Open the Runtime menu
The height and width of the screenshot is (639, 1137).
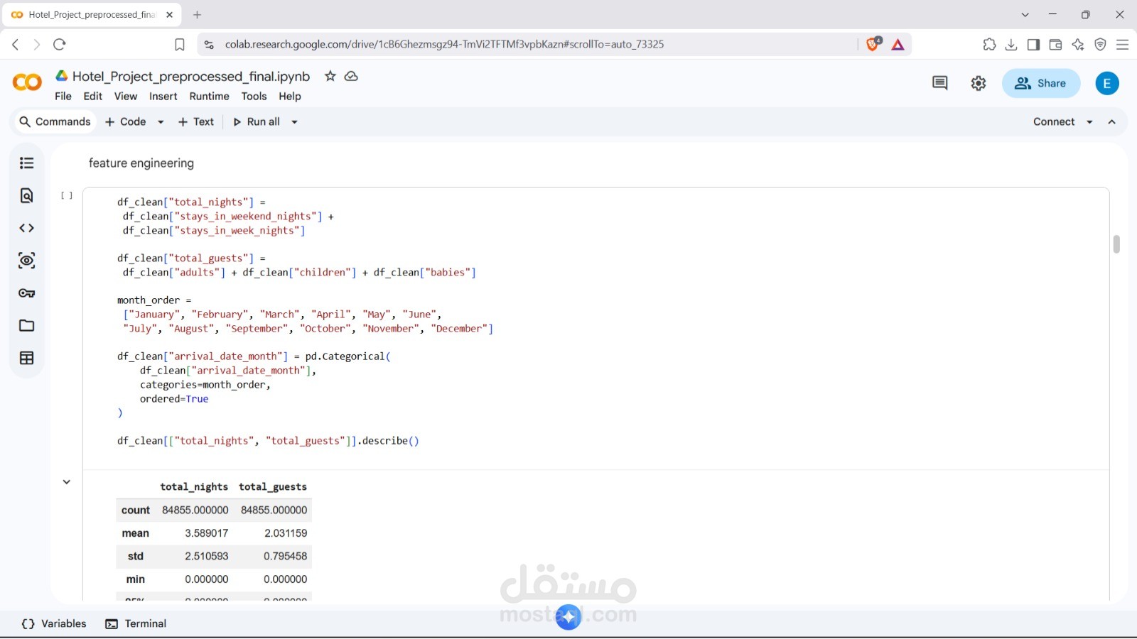pos(209,97)
